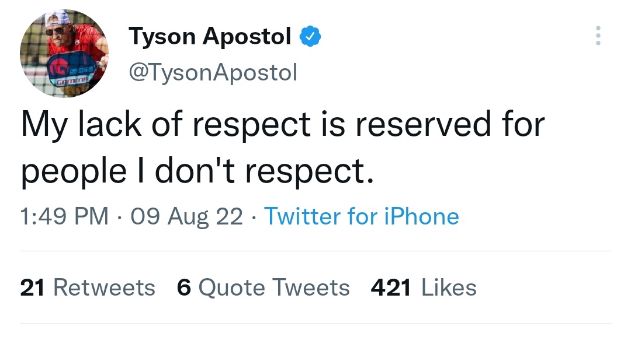Click the word Likes label
The image size is (631, 344).
pyautogui.click(x=449, y=287)
